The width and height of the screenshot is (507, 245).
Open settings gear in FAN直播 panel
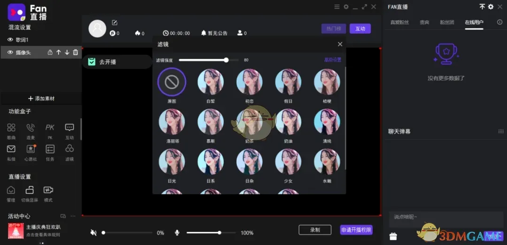tap(491, 7)
